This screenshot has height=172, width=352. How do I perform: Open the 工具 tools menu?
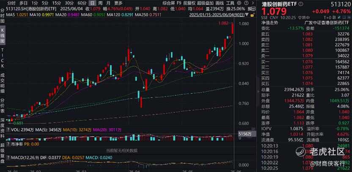(230, 3)
